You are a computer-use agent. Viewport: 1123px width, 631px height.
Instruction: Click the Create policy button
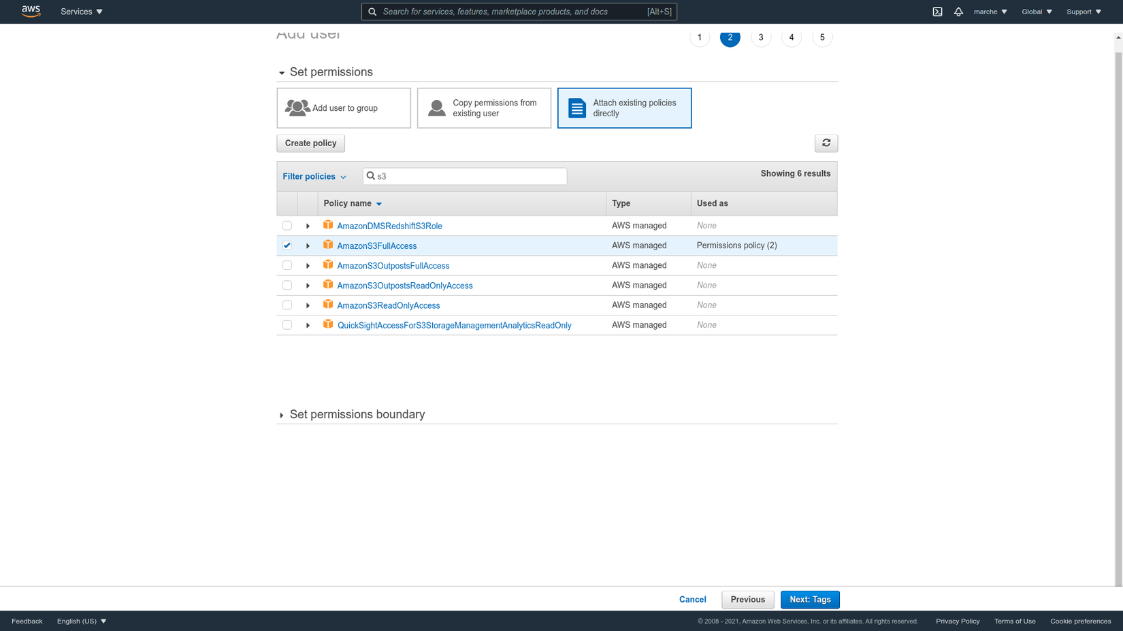click(x=310, y=143)
